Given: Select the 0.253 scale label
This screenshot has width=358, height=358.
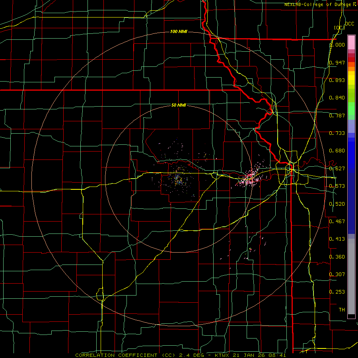Looking at the screenshot, I should [x=337, y=292].
